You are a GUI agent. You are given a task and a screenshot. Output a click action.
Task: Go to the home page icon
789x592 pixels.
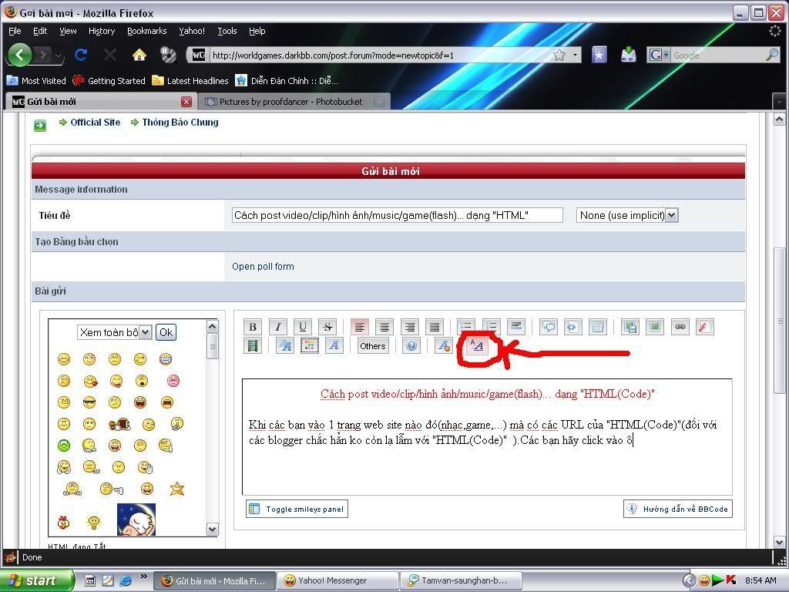pyautogui.click(x=139, y=55)
